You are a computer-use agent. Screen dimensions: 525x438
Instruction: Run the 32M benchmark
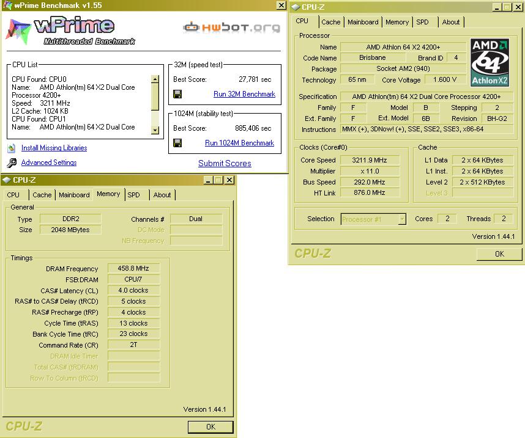tap(244, 94)
